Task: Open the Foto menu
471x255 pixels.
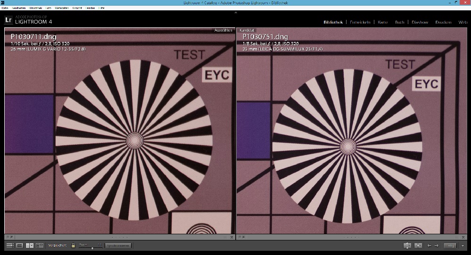Action: pyautogui.click(x=49, y=8)
